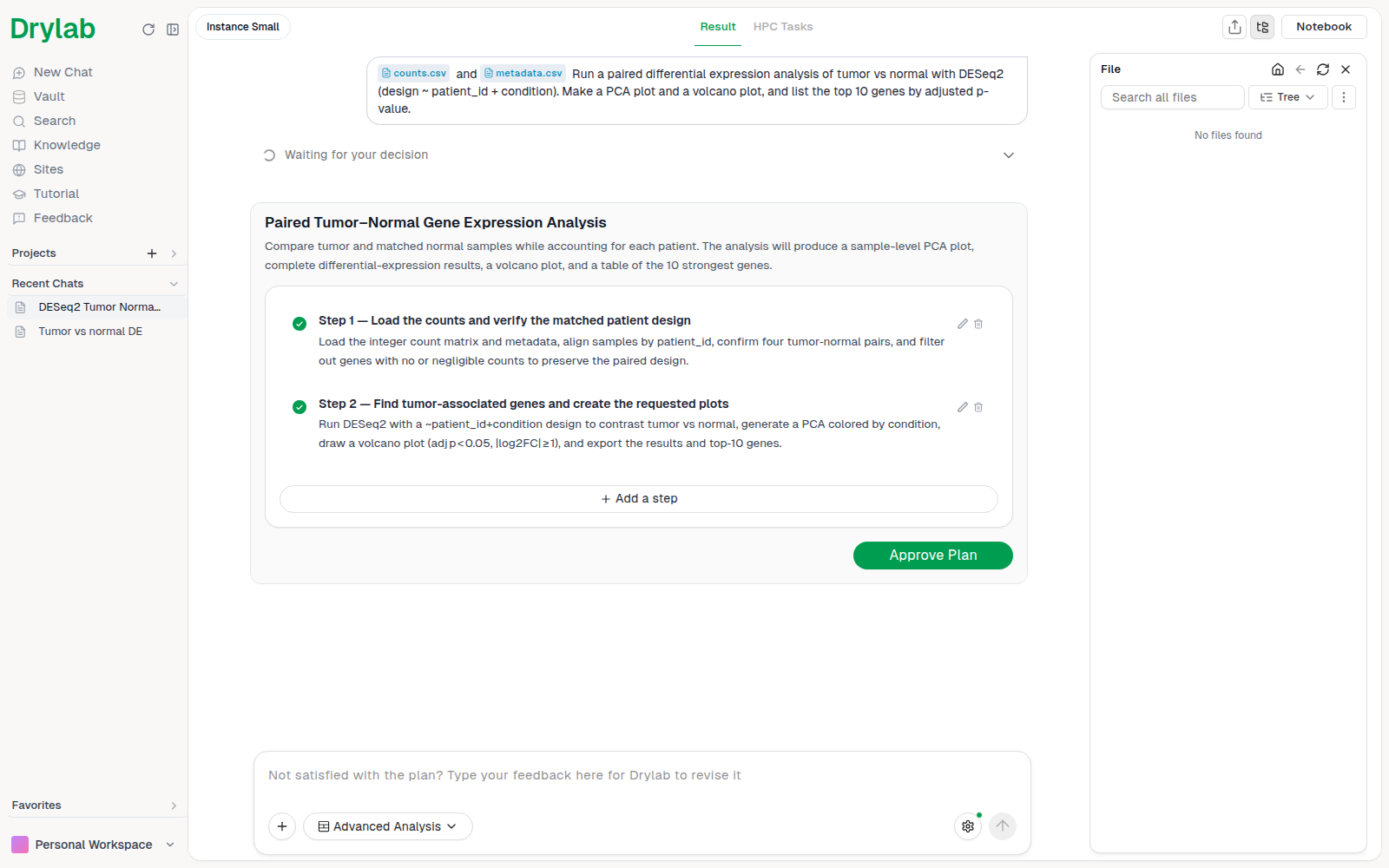This screenshot has height=868, width=1389.
Task: Edit Step 1 with pencil icon
Action: click(963, 324)
